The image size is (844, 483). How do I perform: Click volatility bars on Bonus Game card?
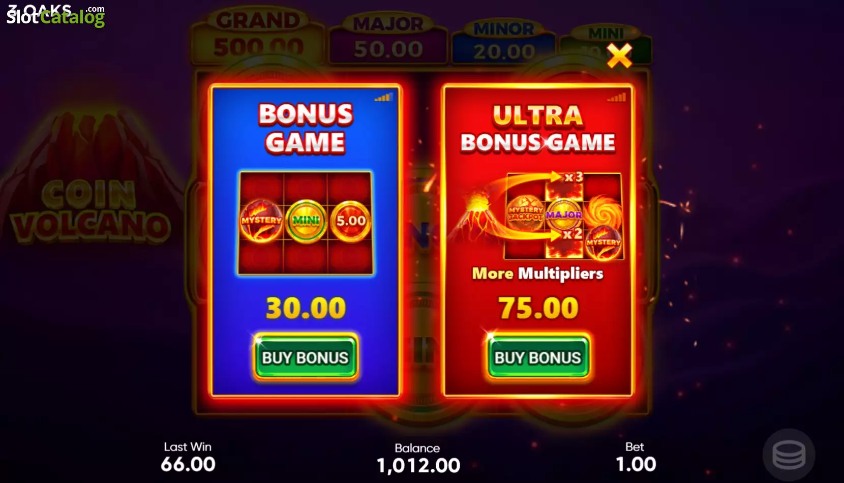tap(384, 97)
